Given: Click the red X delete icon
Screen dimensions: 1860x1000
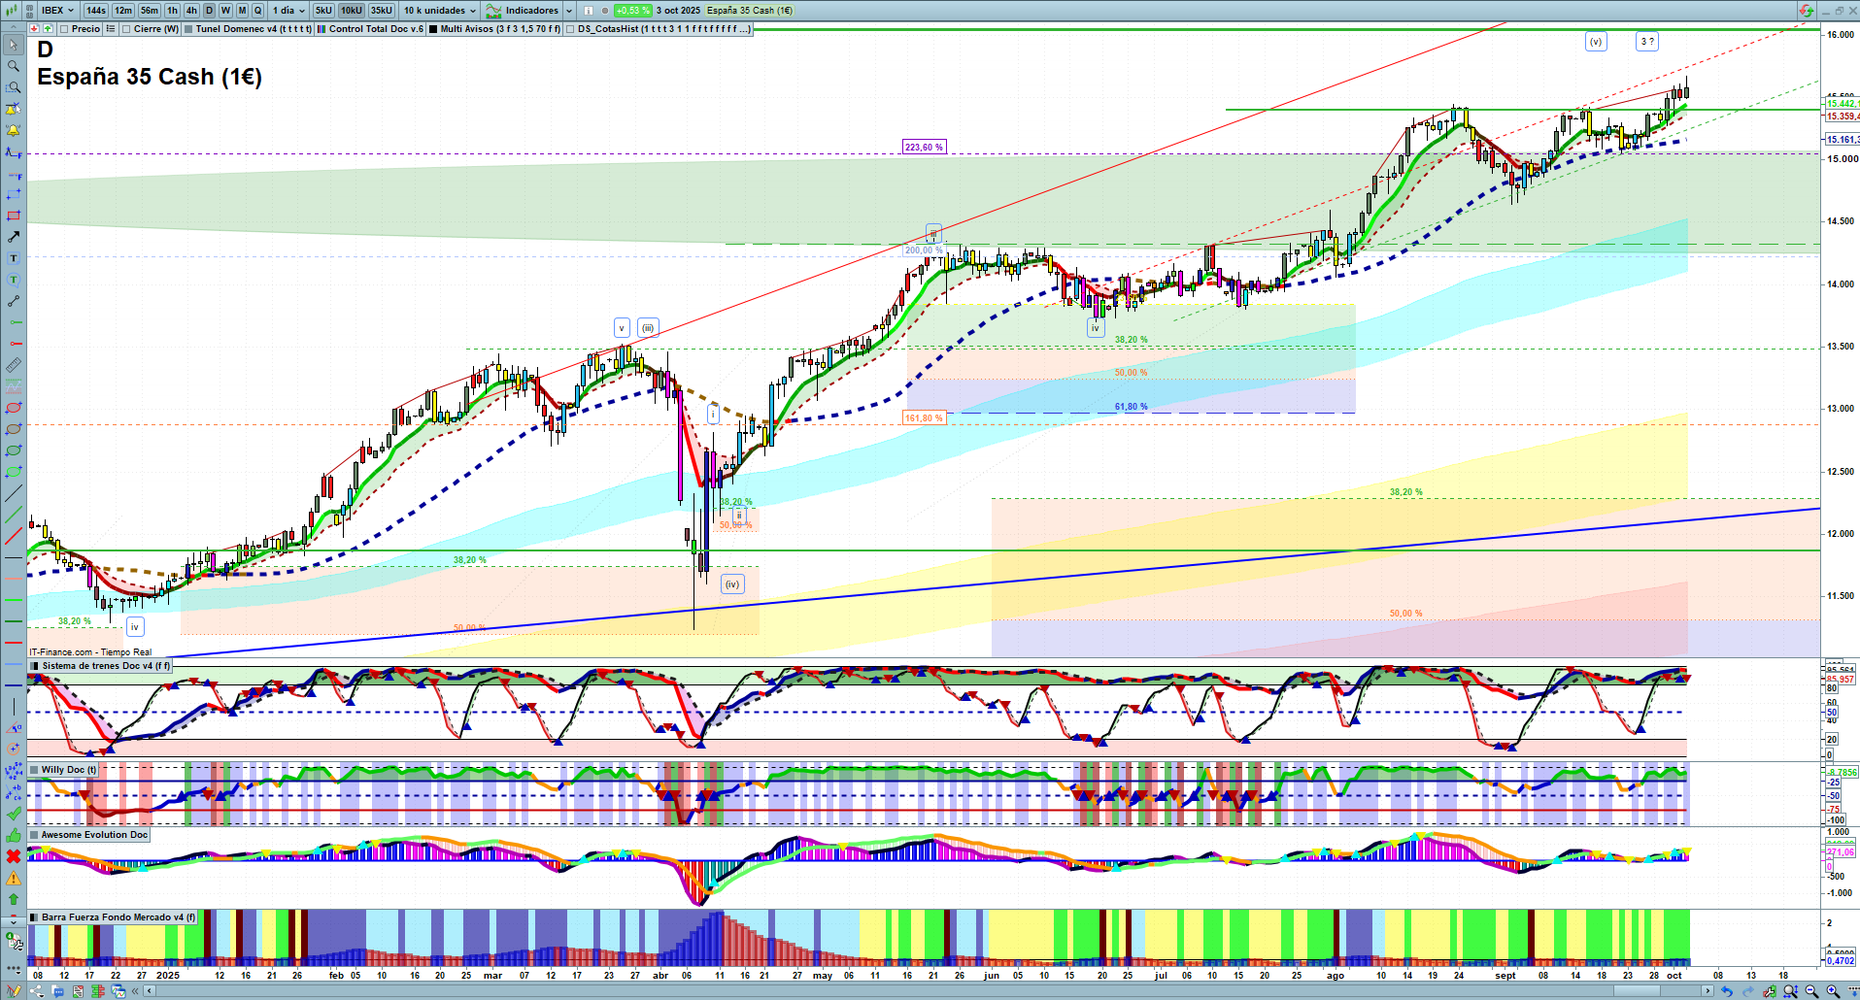Looking at the screenshot, I should coord(14,856).
